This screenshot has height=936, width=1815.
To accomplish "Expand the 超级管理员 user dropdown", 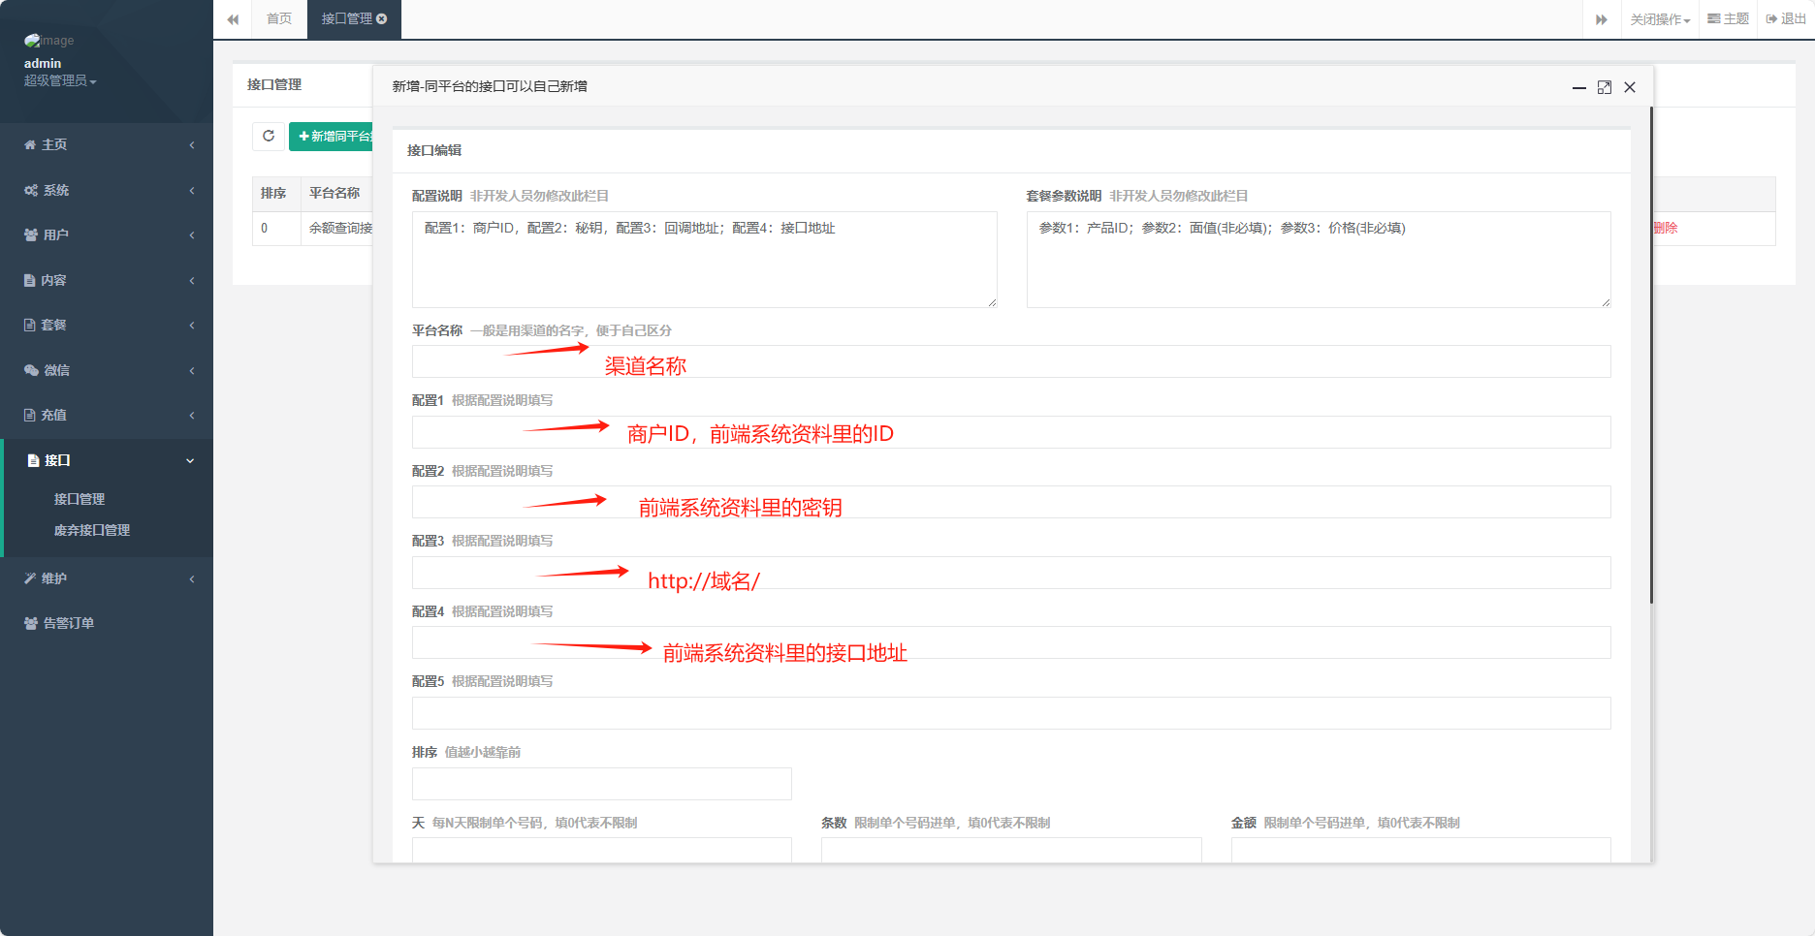I will point(60,80).
